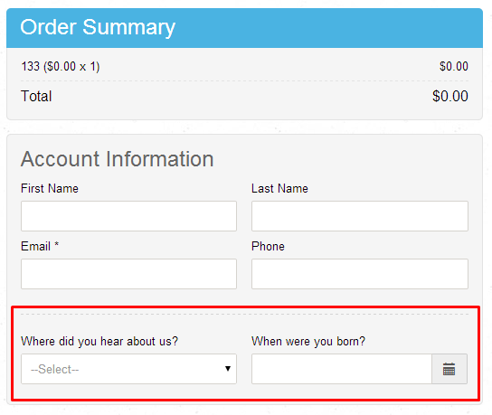
Task: Click the line item price $0.00
Action: point(454,67)
